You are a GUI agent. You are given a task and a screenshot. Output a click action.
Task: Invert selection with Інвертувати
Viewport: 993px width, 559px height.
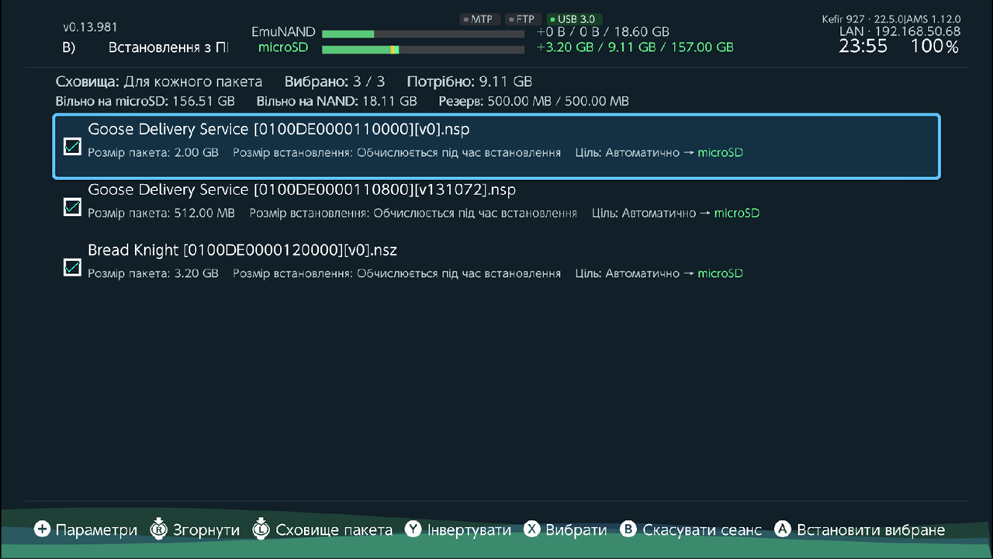coord(469,529)
